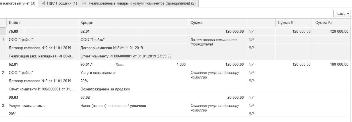Select Вознаграждение за продажу cell

(x=105, y=89)
